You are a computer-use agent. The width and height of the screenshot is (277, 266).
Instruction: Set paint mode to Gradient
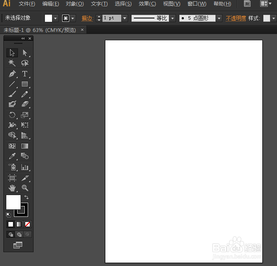pyautogui.click(x=19, y=224)
